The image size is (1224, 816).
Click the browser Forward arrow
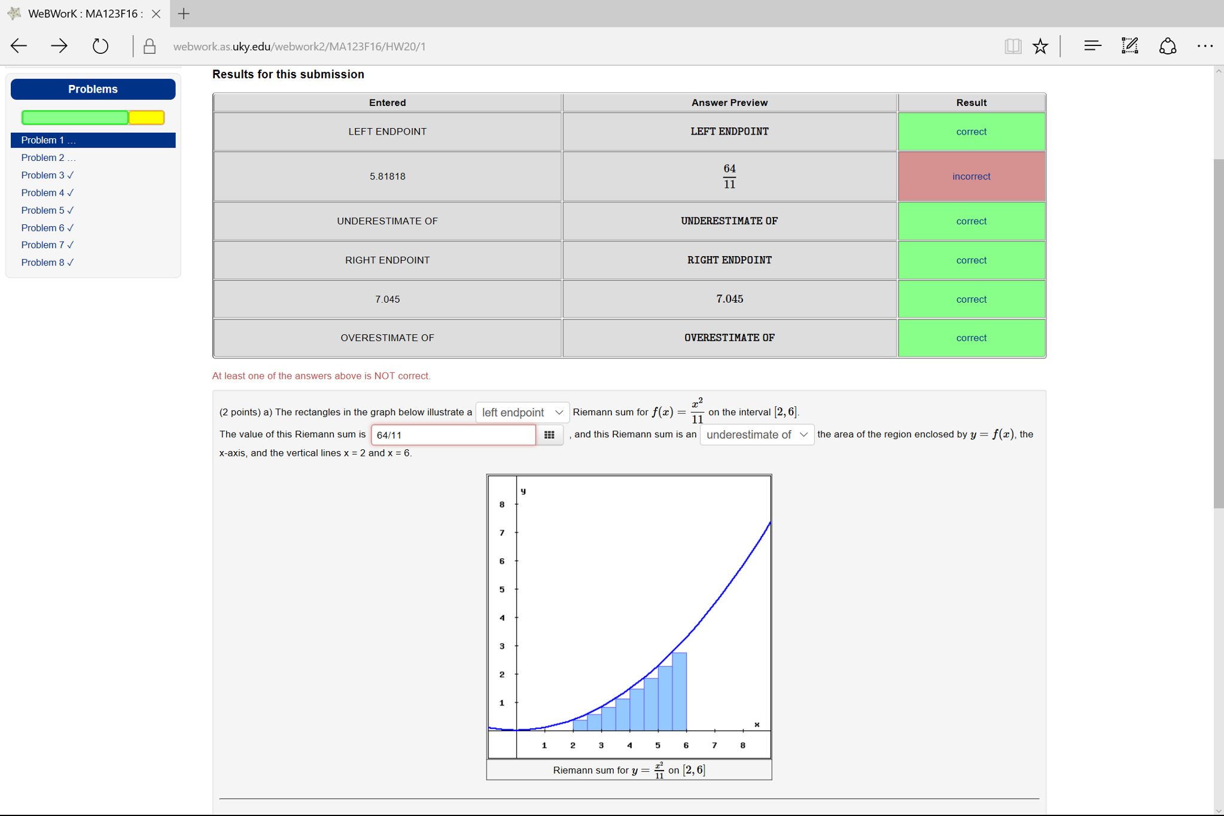pos(59,46)
